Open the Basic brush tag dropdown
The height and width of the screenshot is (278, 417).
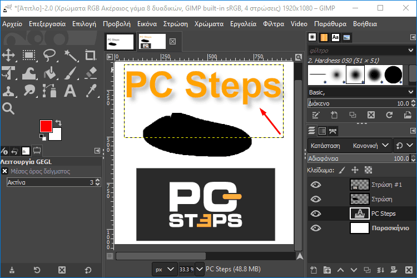(x=411, y=92)
